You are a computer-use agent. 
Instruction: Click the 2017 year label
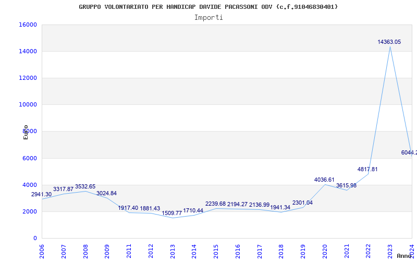[260, 251]
